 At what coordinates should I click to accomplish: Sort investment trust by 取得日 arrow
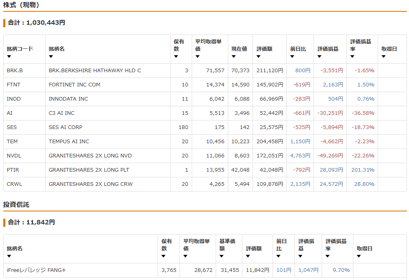click(359, 256)
